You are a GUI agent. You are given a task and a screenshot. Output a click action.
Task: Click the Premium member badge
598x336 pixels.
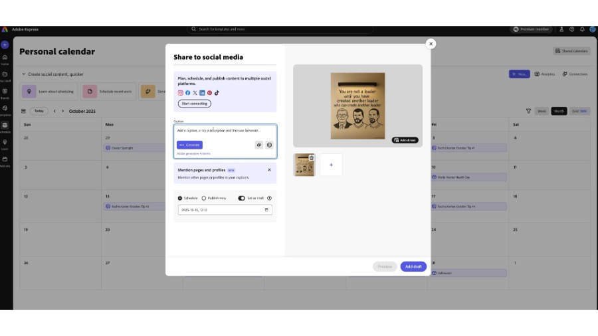tap(532, 29)
